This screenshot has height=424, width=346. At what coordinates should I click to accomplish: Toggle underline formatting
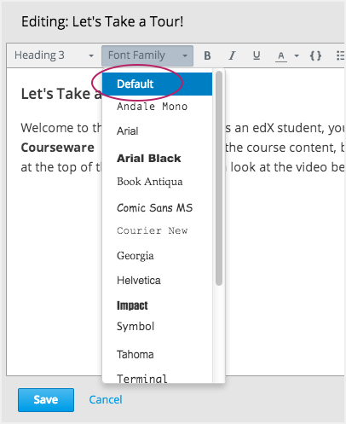[257, 55]
